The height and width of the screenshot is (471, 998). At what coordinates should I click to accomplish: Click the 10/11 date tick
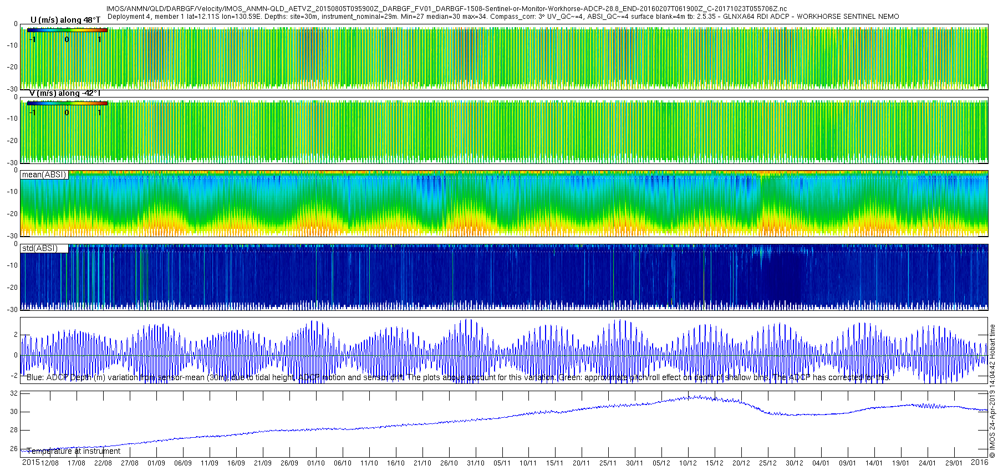[528, 463]
